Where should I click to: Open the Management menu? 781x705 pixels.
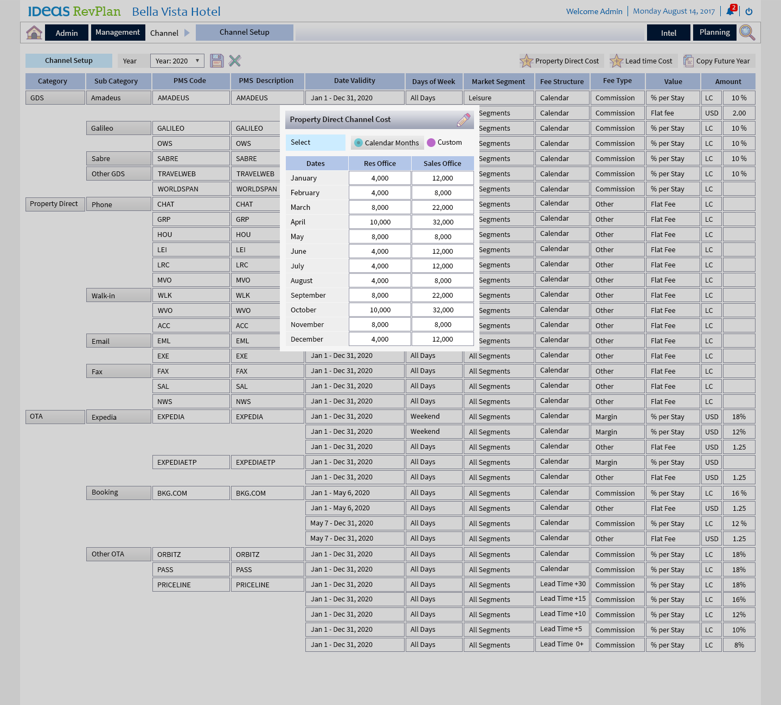[x=118, y=33]
